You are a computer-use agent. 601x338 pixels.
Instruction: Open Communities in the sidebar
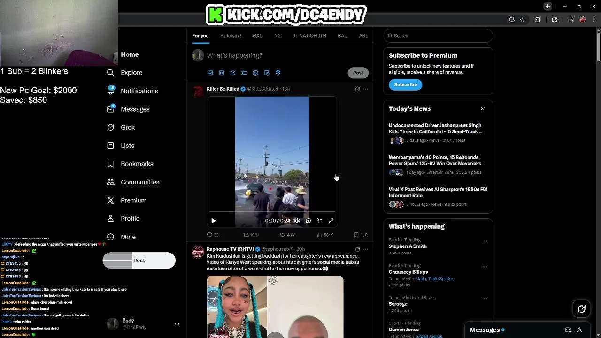coord(133,182)
